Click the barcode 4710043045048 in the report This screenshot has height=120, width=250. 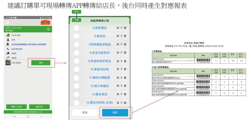[203, 77]
